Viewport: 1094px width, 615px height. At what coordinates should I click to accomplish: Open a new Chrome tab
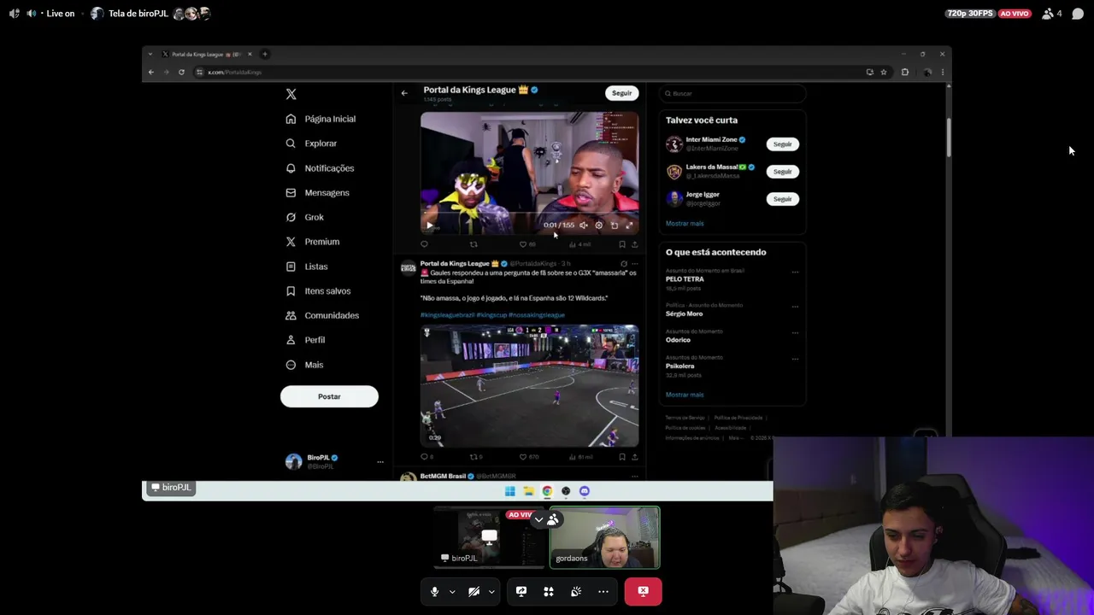[265, 54]
